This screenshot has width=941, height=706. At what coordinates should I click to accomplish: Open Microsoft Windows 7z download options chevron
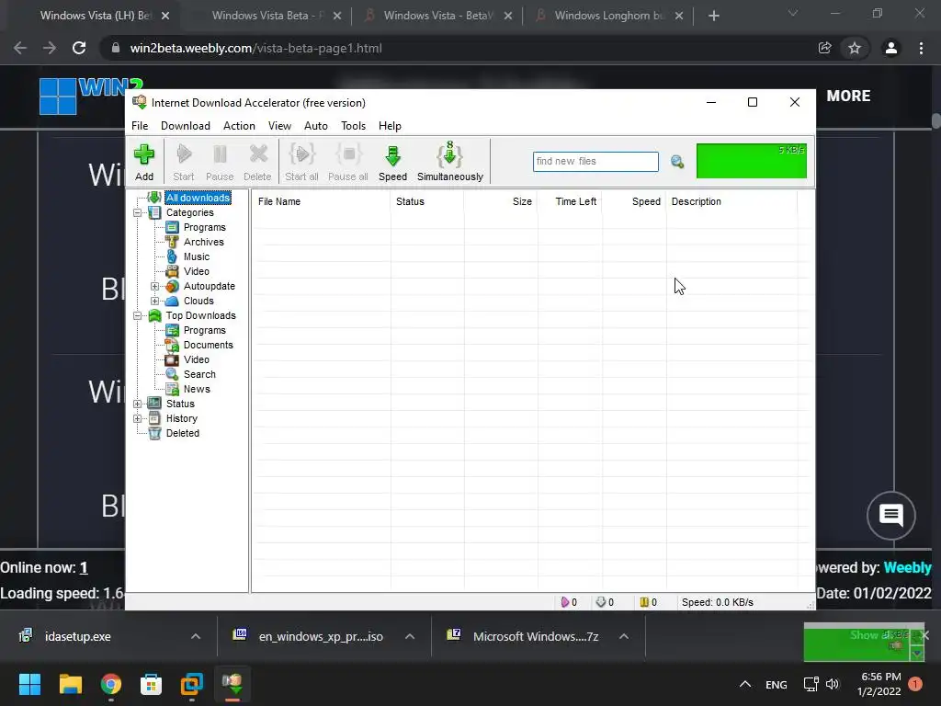click(x=624, y=636)
